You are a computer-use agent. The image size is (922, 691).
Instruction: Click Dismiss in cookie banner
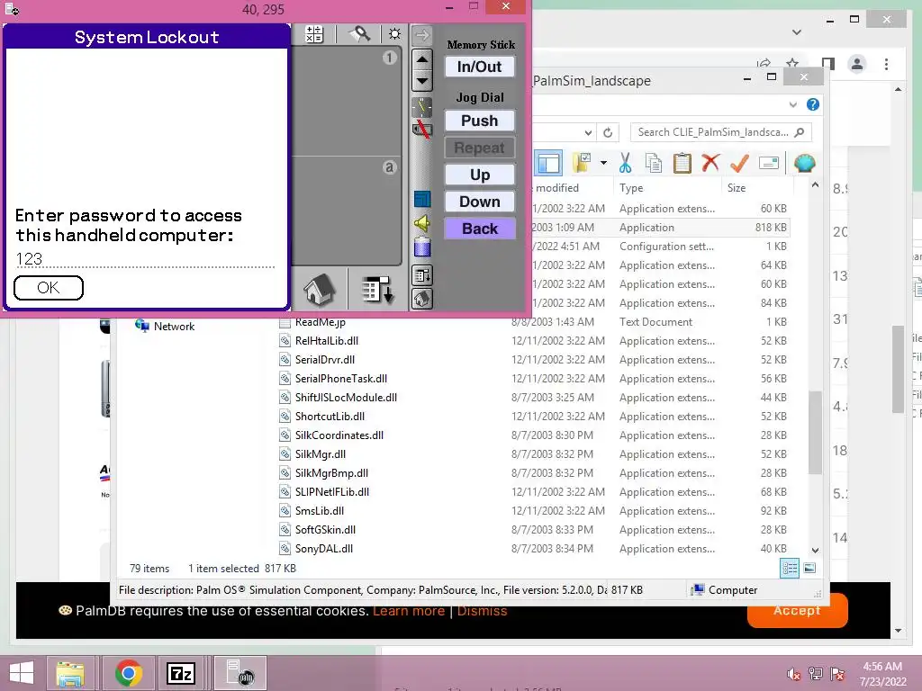482,611
